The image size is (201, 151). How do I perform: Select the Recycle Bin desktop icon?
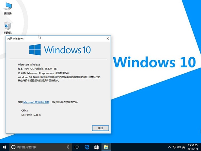[x=8, y=28]
